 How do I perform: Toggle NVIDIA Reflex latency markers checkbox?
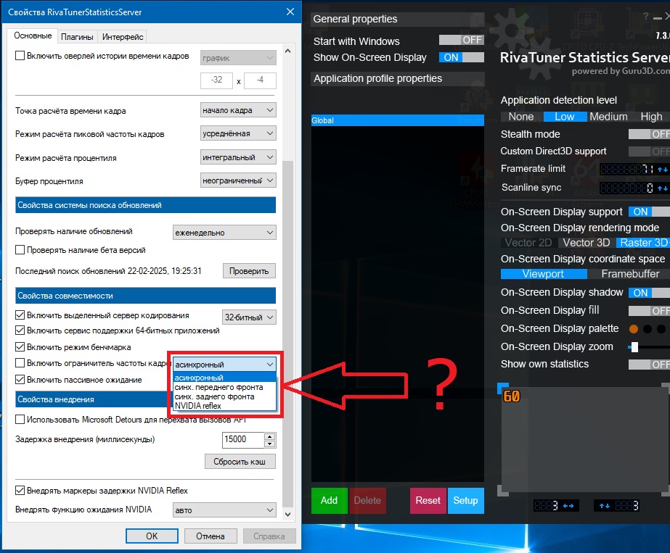click(x=20, y=490)
